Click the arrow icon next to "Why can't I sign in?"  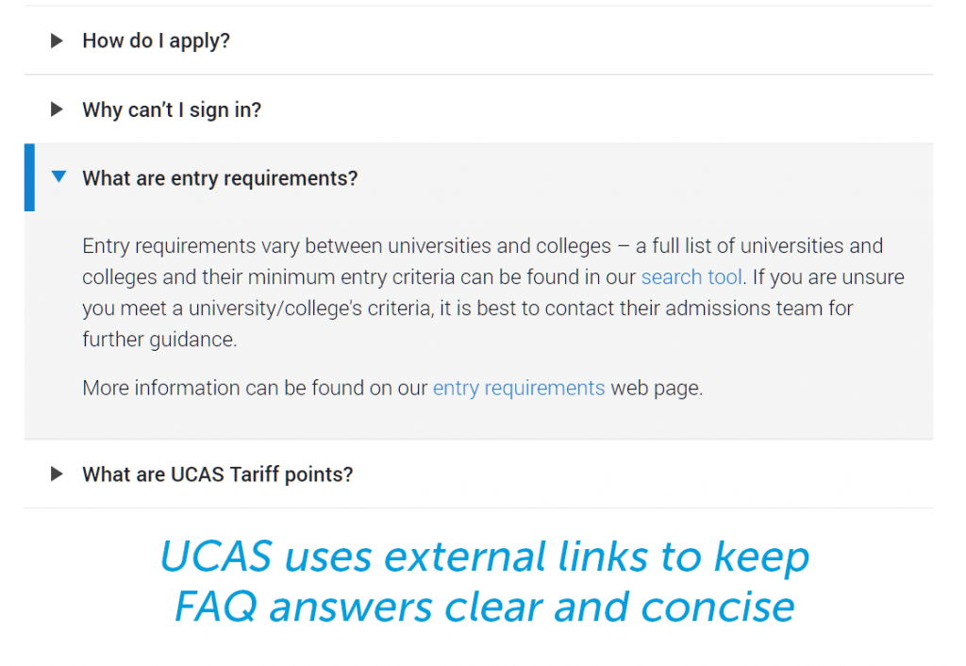coord(57,109)
